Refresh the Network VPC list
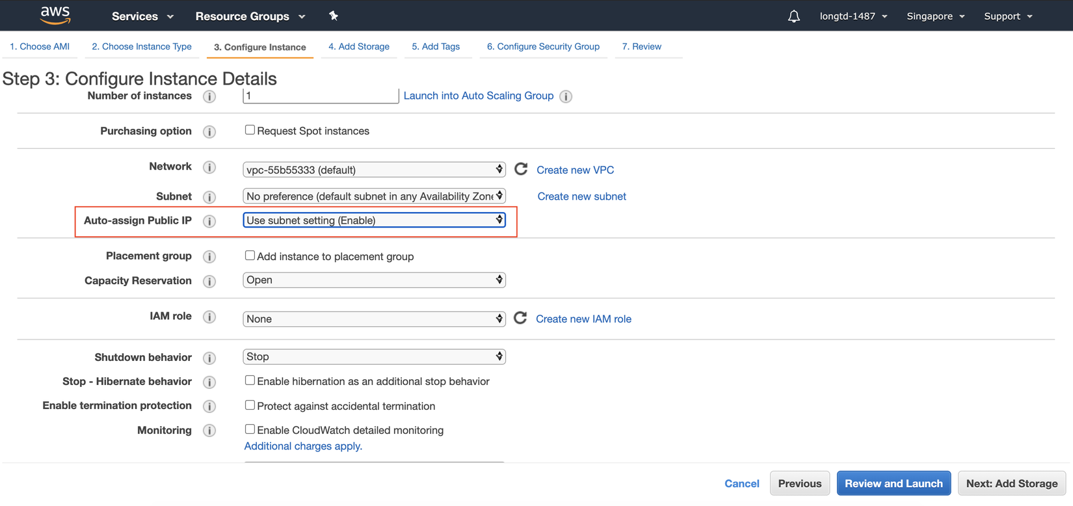The image size is (1073, 506). [x=521, y=169]
